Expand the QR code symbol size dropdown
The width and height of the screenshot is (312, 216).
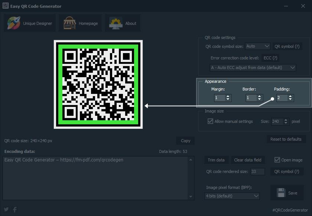[258, 46]
